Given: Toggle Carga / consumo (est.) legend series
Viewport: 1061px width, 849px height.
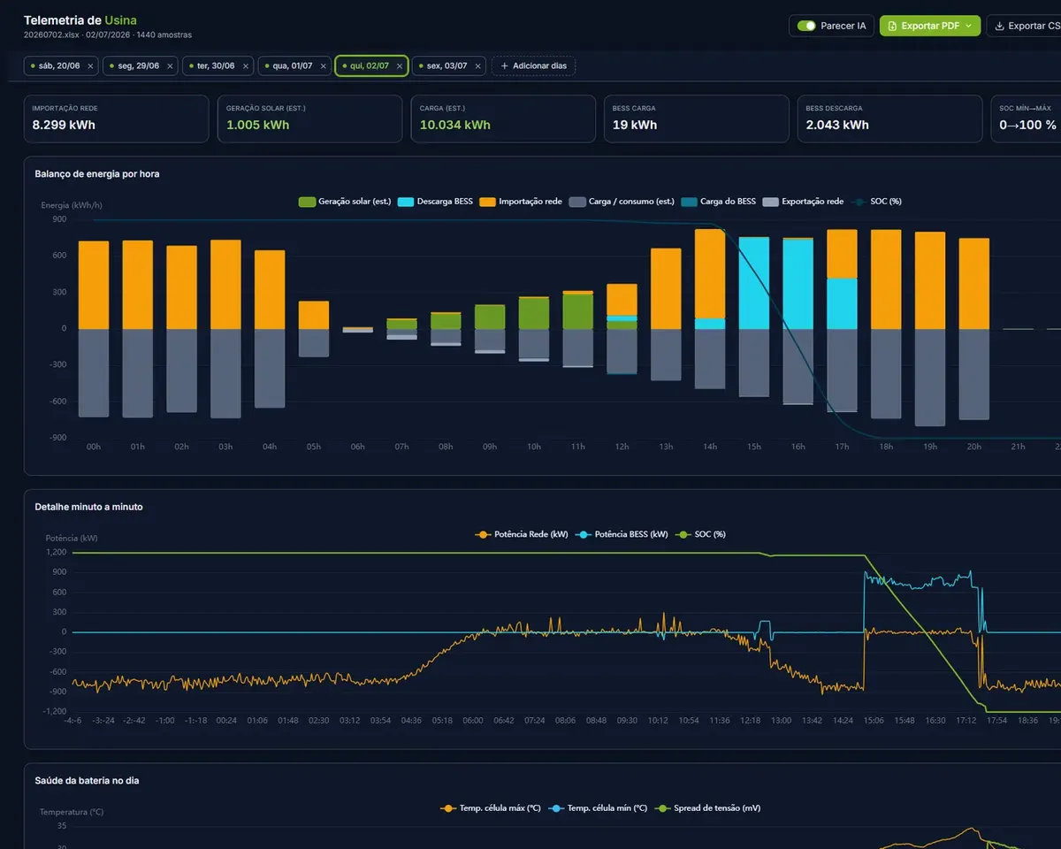Looking at the screenshot, I should click(622, 202).
